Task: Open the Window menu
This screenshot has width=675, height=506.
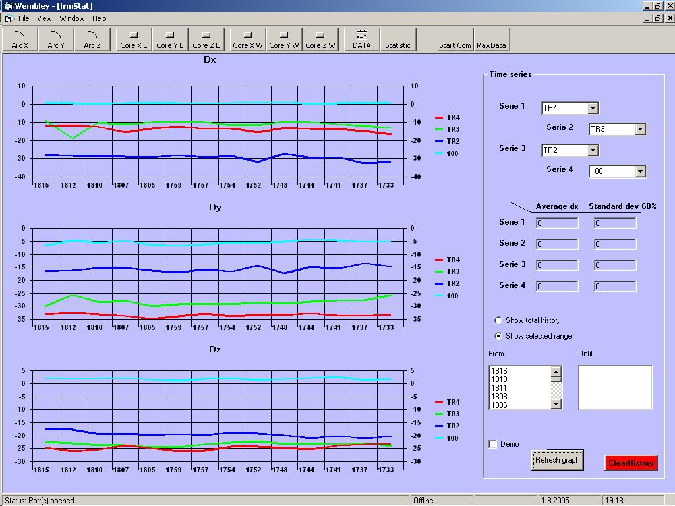Action: 72,18
